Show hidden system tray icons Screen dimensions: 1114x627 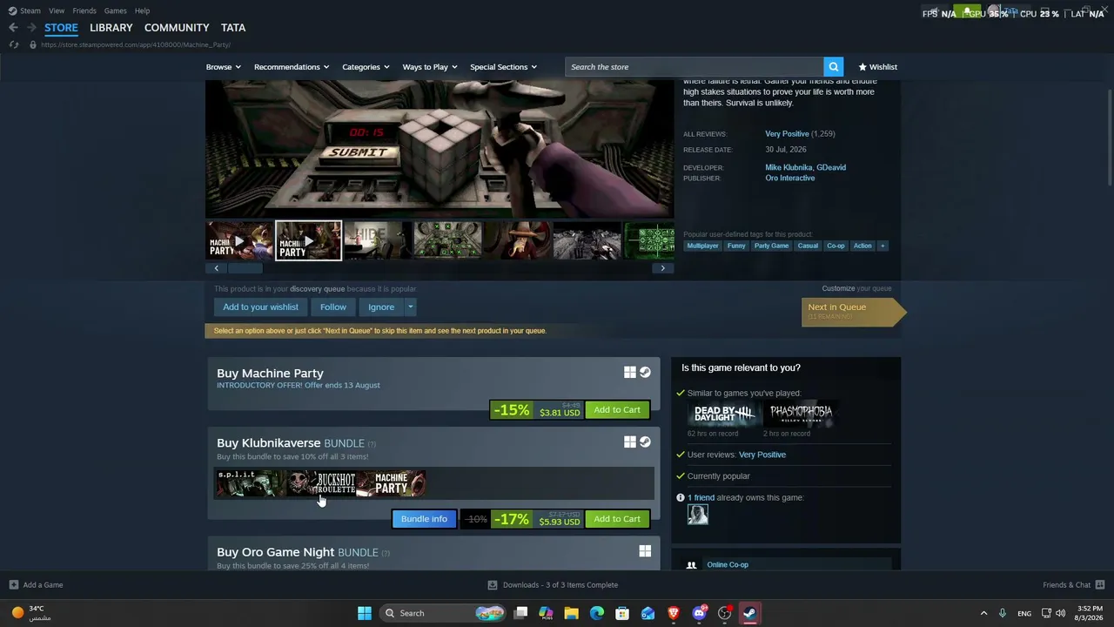(x=983, y=613)
